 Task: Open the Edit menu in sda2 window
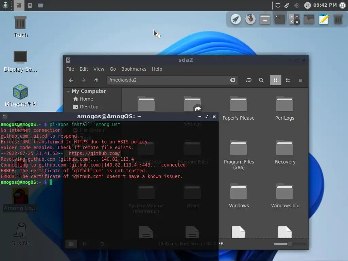click(x=84, y=69)
